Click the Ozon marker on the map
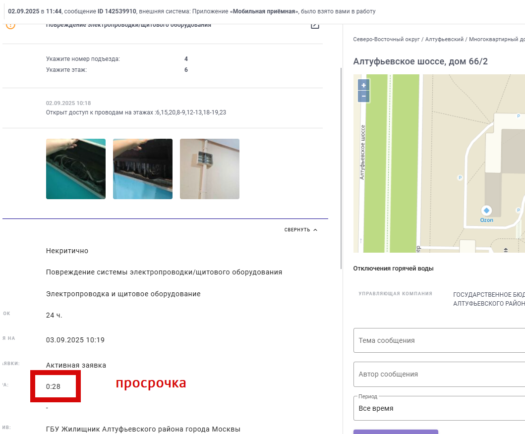Image resolution: width=525 pixels, height=434 pixels. [486, 211]
